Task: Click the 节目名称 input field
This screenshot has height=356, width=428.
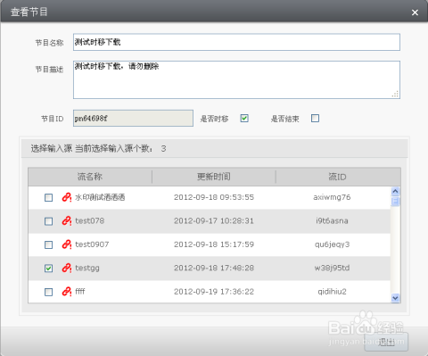Action: click(x=236, y=42)
